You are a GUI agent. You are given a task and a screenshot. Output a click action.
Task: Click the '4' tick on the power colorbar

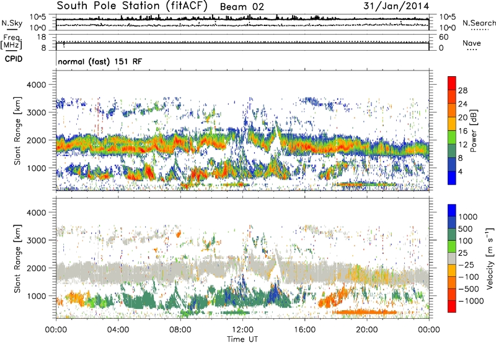460,171
